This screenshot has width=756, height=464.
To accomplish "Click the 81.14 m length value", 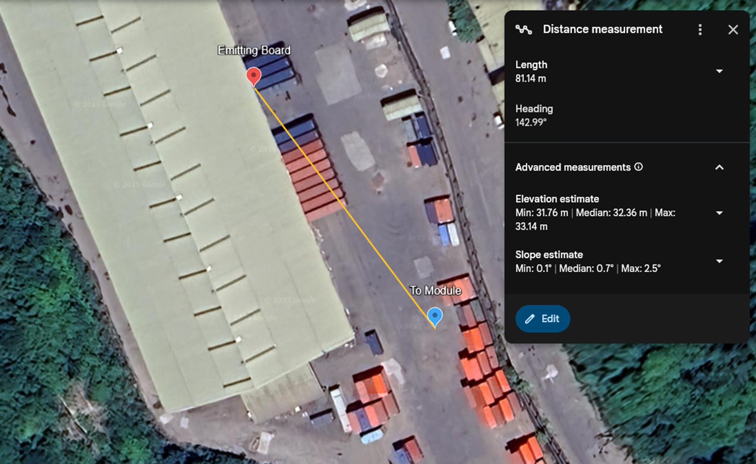I will 530,79.
